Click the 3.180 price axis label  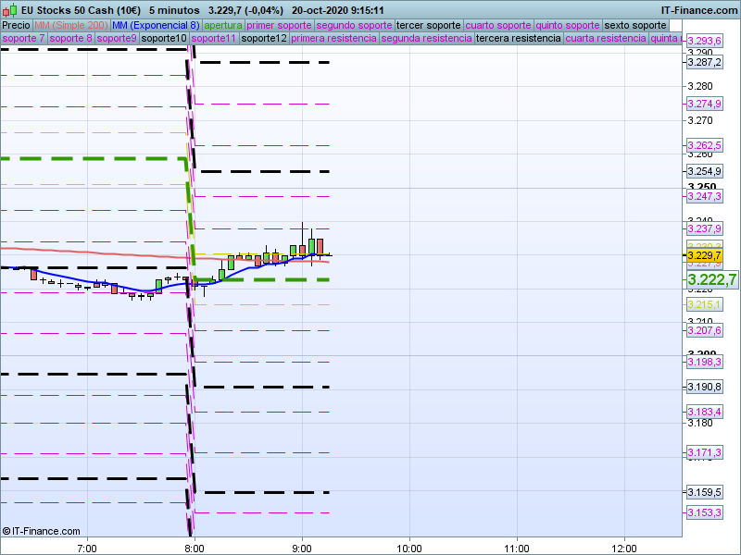tap(700, 424)
